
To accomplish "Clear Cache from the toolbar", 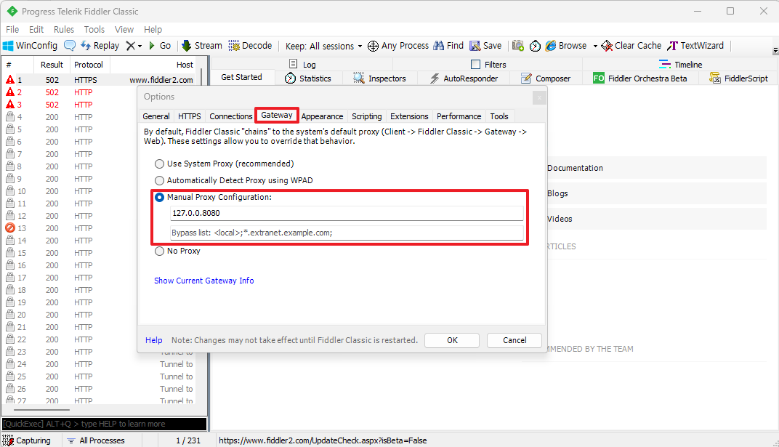I will 631,46.
